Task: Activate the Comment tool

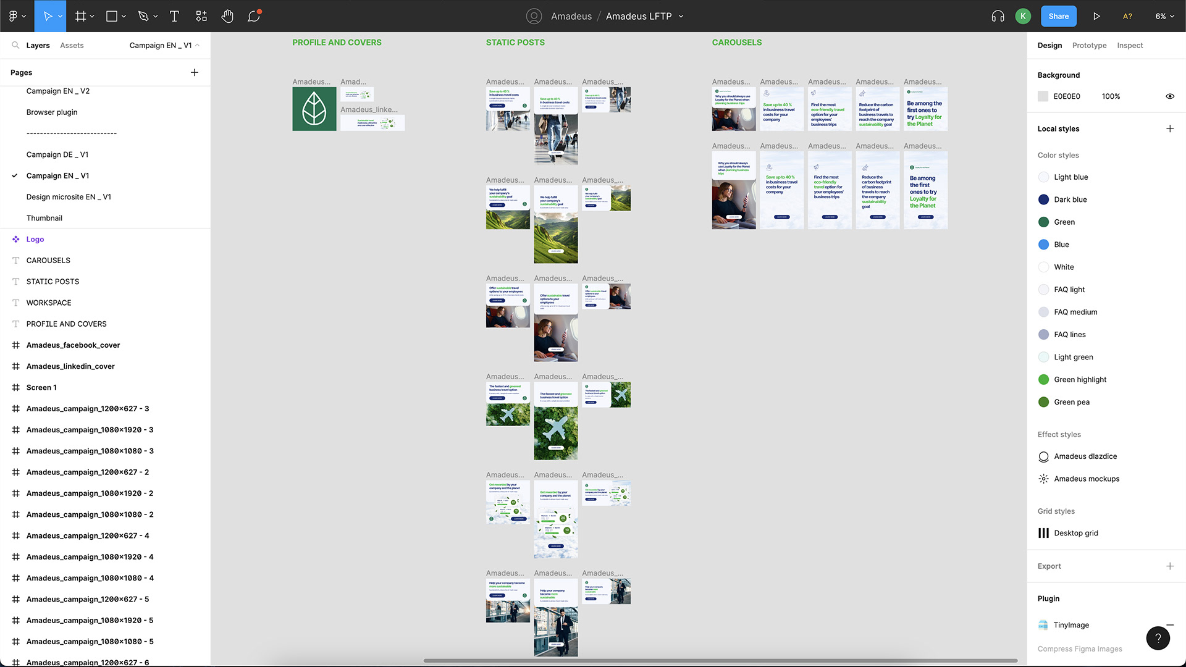Action: point(254,17)
